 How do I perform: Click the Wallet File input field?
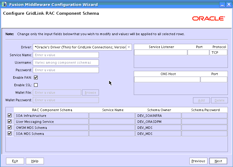(57, 93)
